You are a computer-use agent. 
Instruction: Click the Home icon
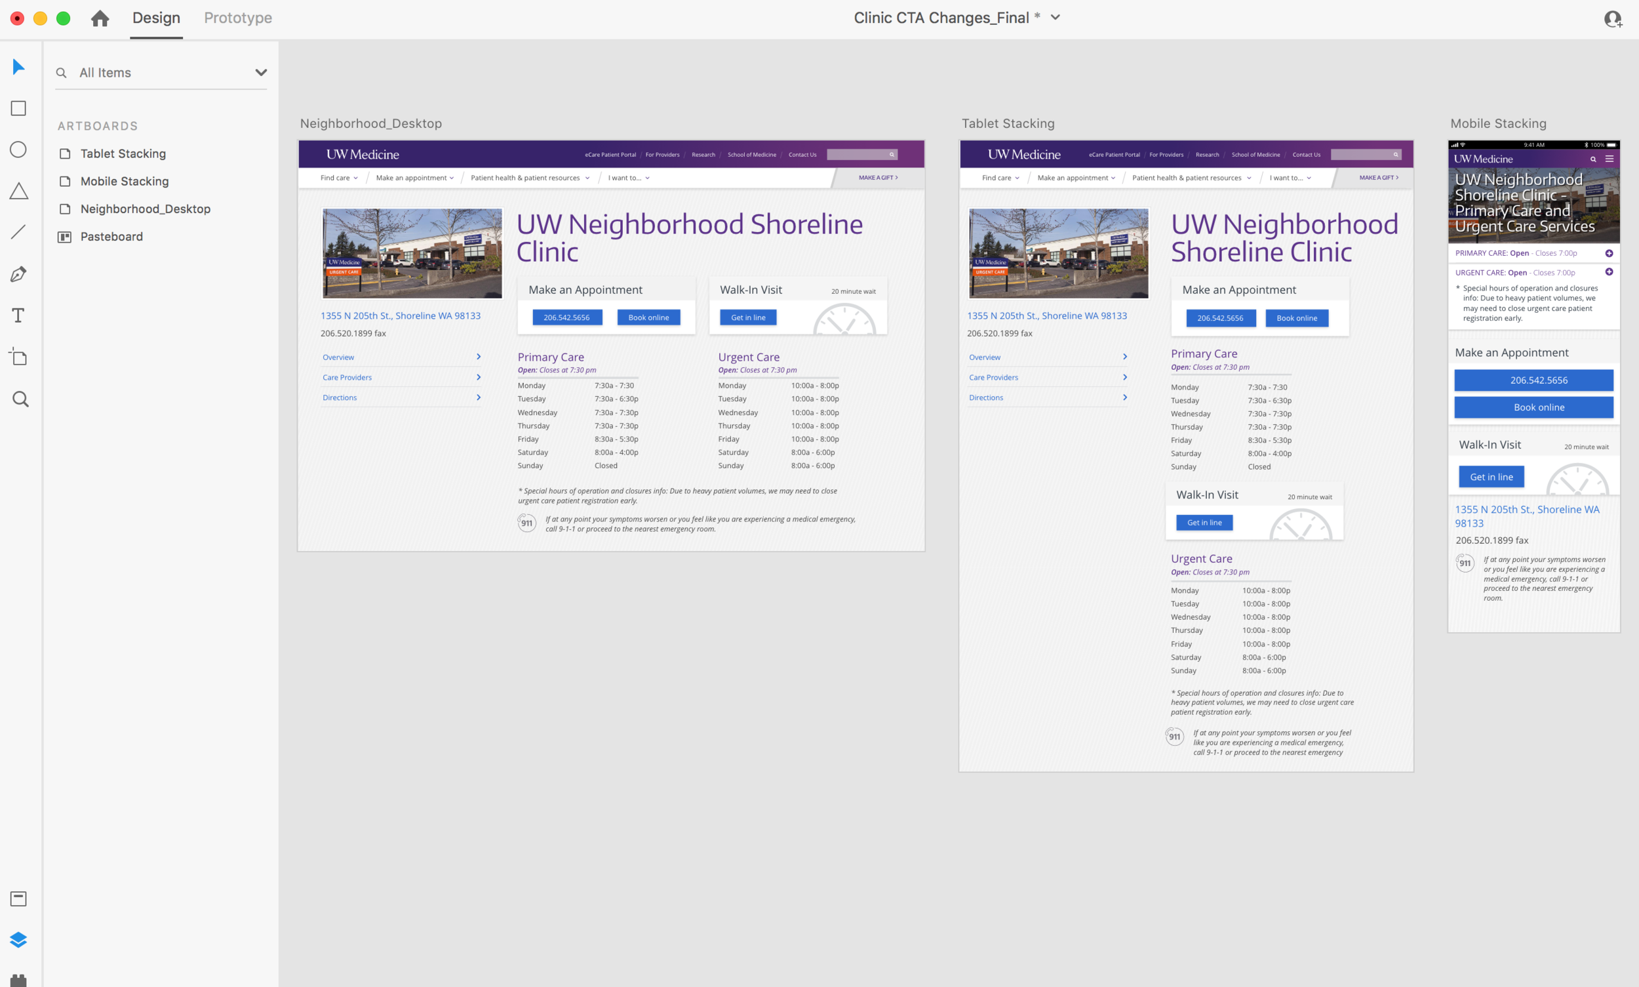pyautogui.click(x=100, y=18)
